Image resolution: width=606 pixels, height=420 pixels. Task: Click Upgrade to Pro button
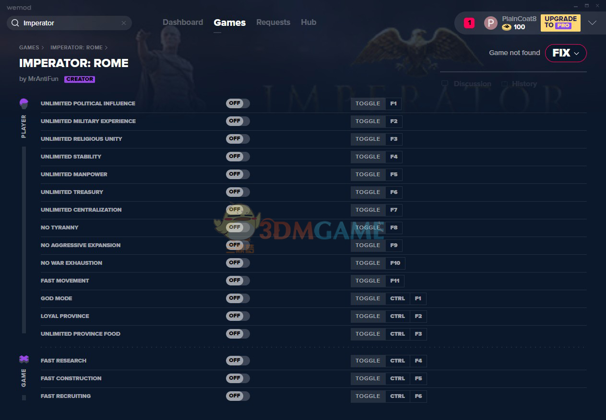coord(560,23)
